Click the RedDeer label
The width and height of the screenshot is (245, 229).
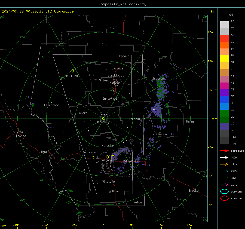pos(115,83)
